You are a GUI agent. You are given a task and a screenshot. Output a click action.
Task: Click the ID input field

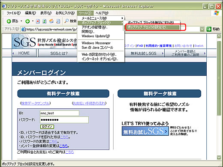(x=60, y=113)
